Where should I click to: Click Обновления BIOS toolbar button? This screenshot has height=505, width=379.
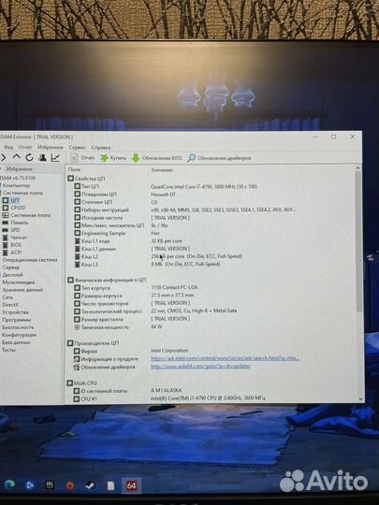coord(157,158)
